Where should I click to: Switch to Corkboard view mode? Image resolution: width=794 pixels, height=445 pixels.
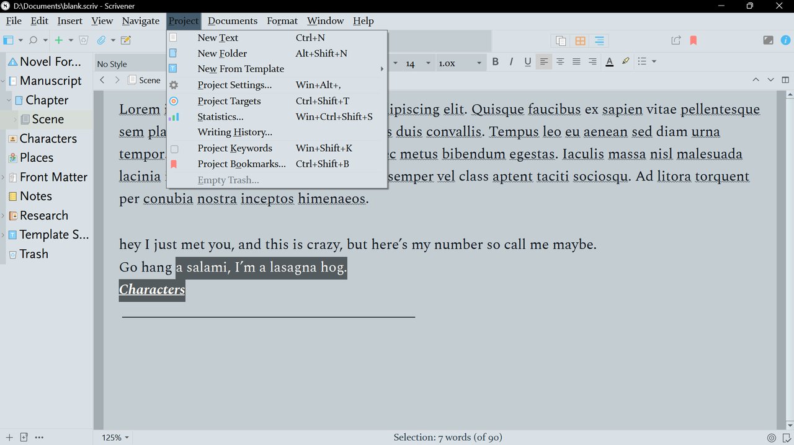580,41
